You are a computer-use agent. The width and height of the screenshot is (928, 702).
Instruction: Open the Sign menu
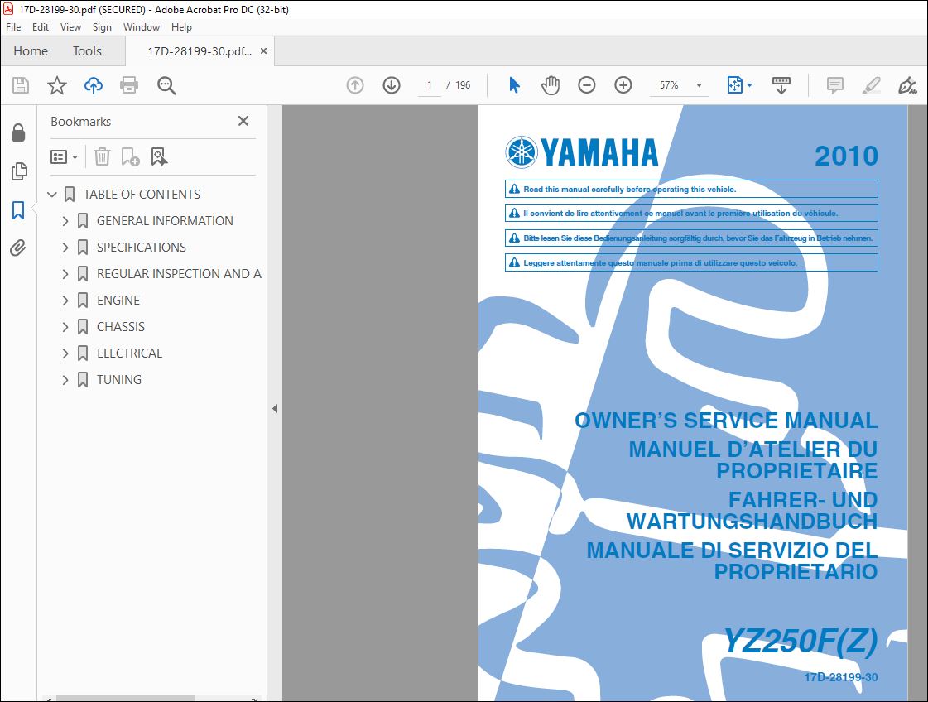pos(102,27)
